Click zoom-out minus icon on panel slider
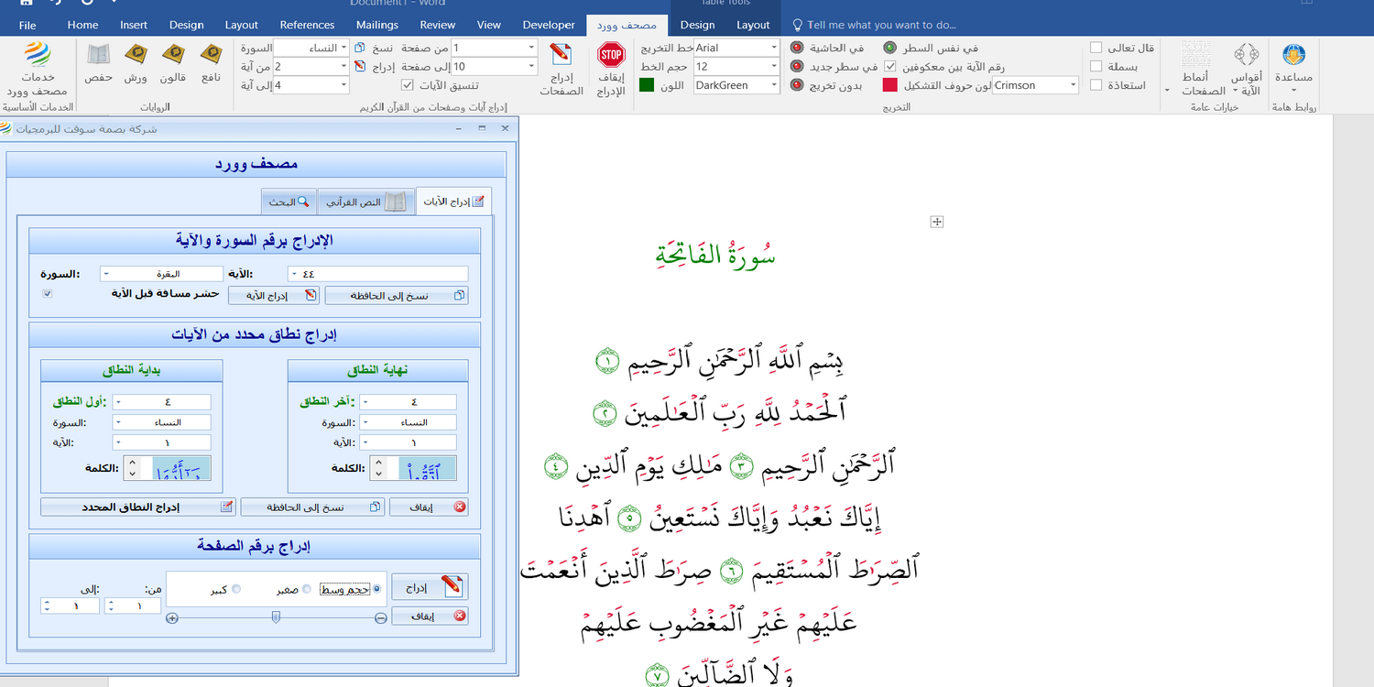 (380, 618)
